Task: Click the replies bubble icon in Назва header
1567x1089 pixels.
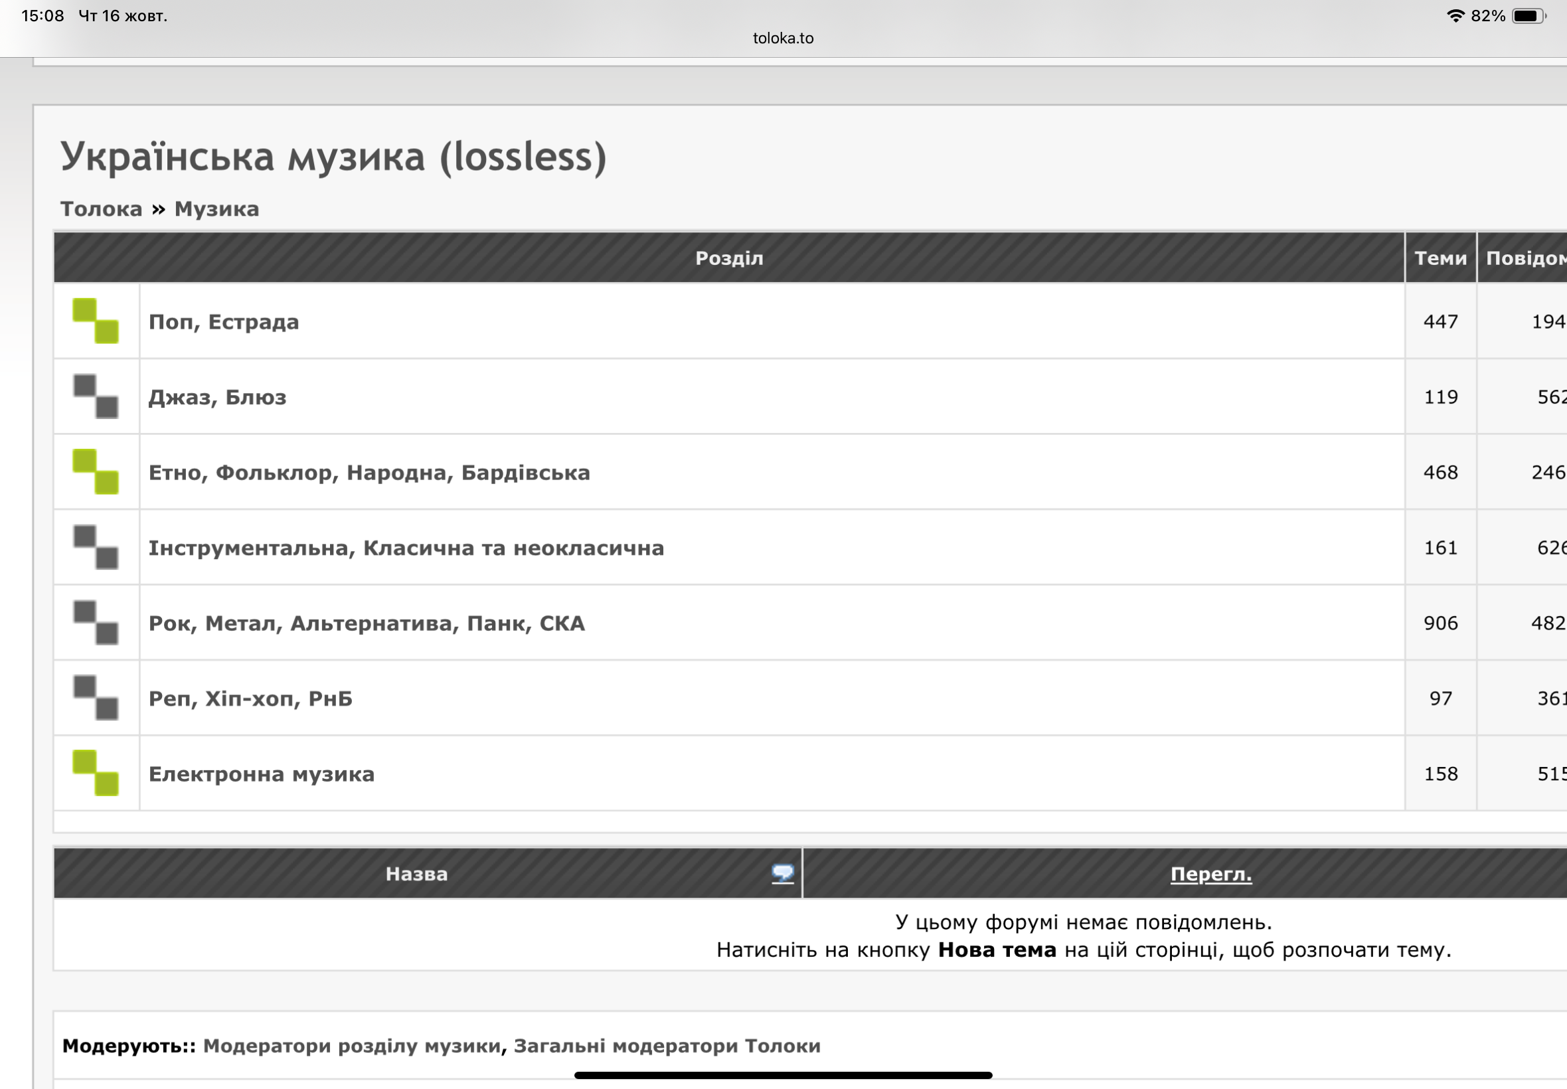Action: point(782,873)
